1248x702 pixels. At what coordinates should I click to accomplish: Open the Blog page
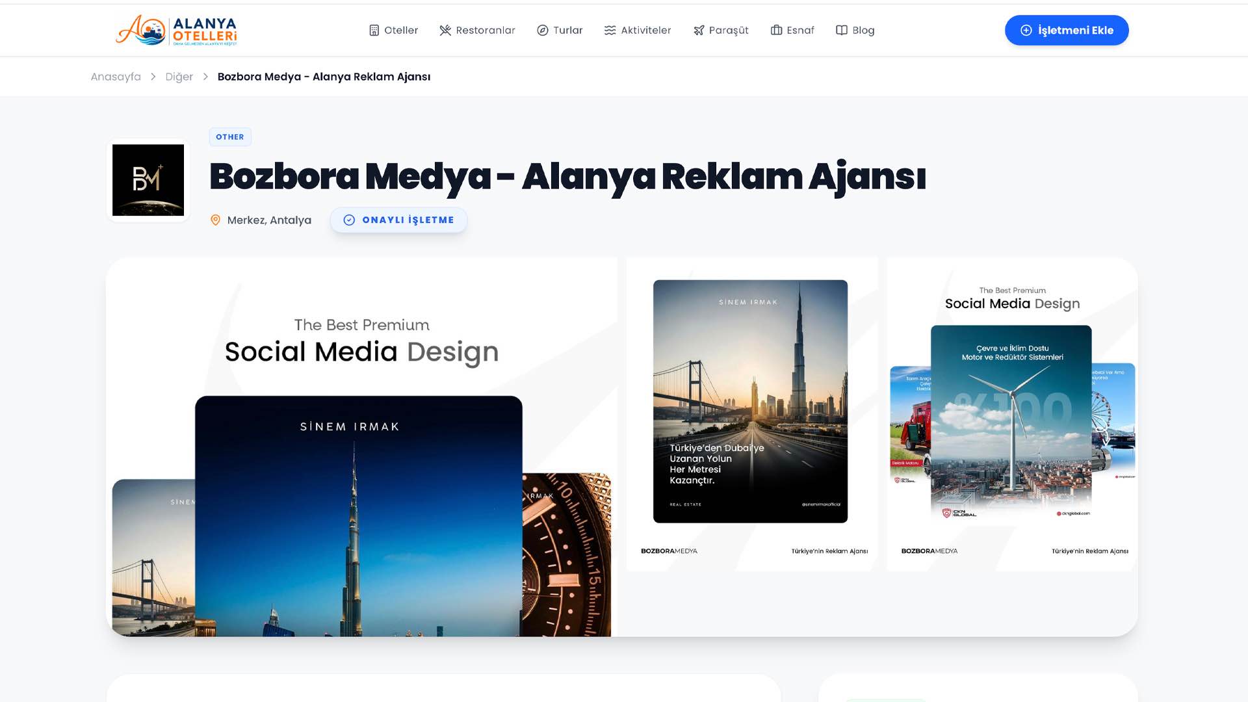(855, 31)
